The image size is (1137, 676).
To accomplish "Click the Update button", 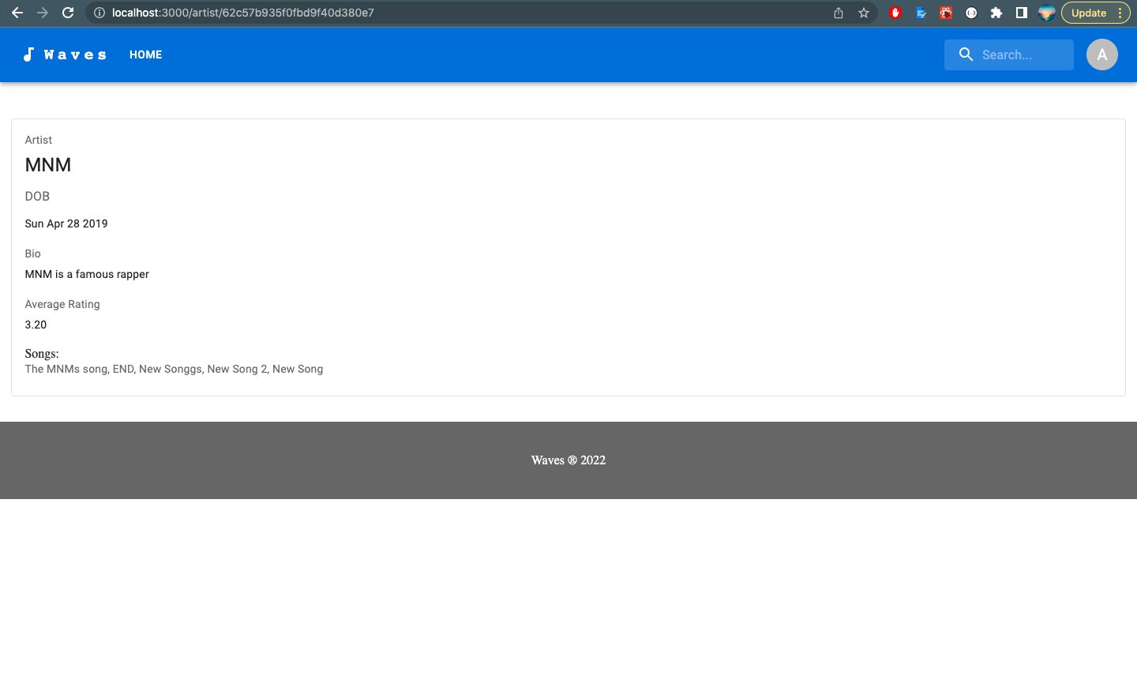I will point(1090,13).
